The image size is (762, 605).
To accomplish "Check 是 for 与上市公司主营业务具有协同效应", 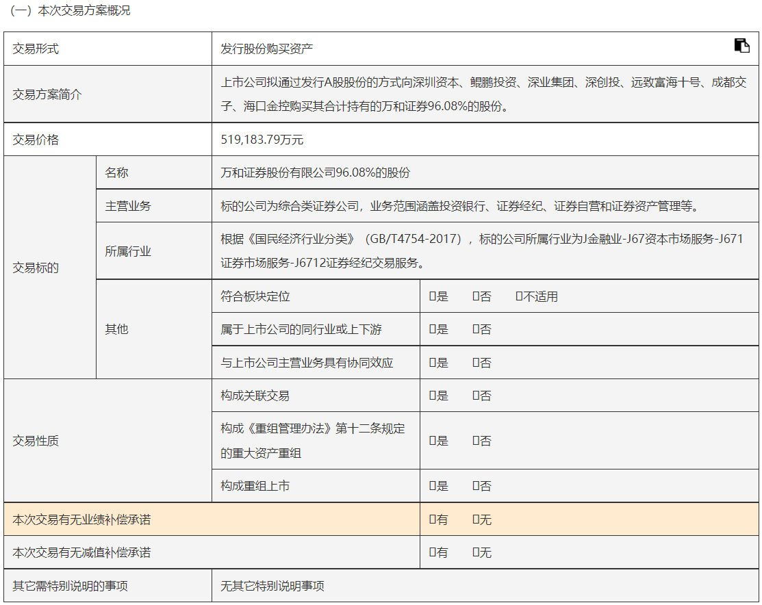I will click(x=432, y=363).
